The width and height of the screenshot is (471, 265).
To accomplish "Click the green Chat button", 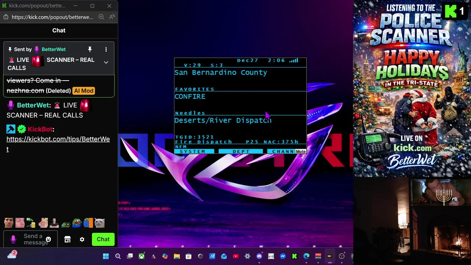I will [103, 239].
